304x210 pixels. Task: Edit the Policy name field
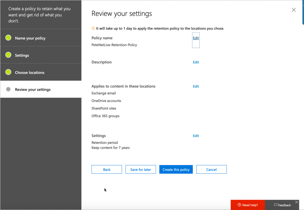click(196, 38)
